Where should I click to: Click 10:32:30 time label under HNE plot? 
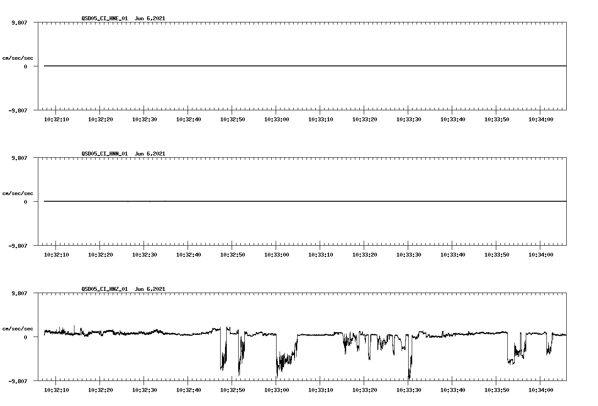(144, 120)
